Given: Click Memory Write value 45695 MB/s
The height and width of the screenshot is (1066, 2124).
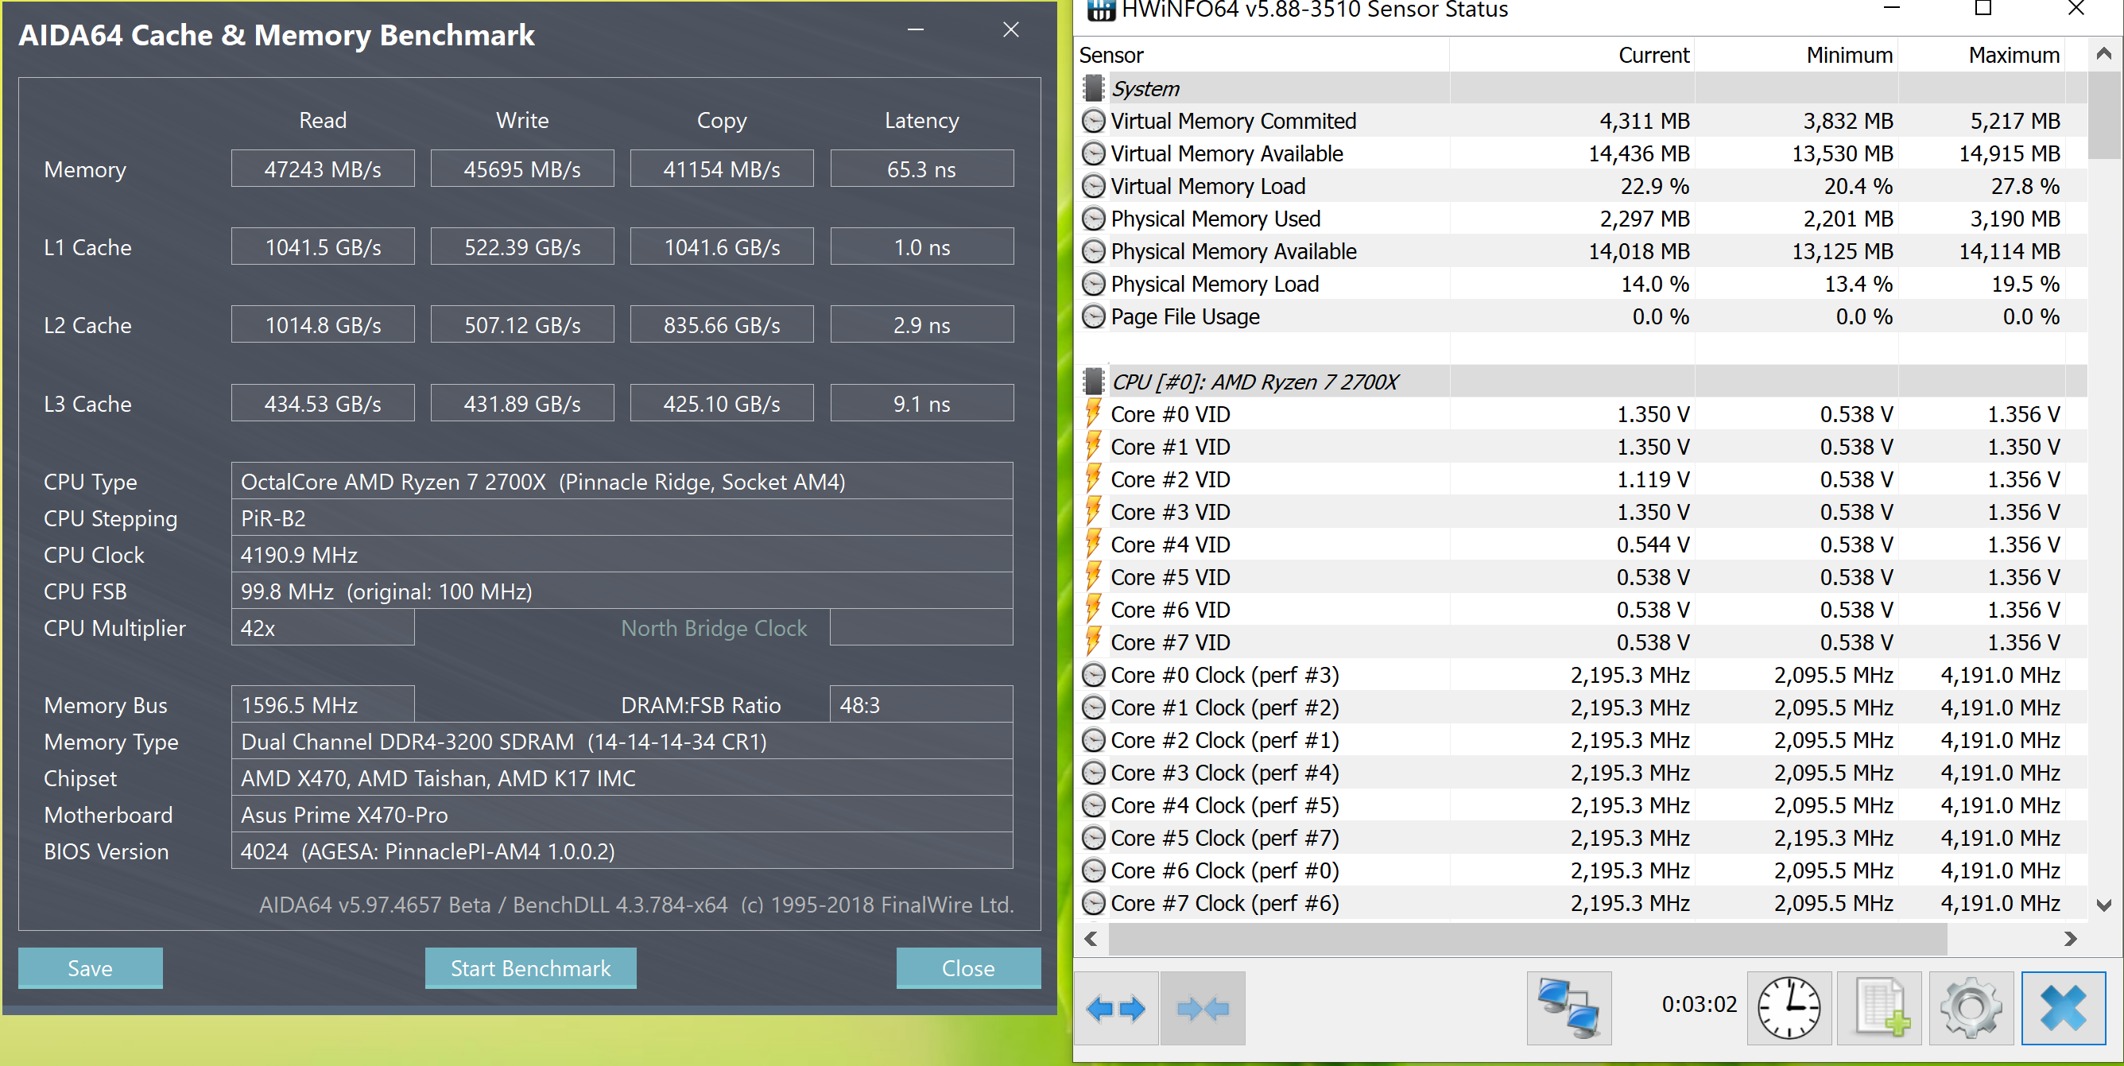Looking at the screenshot, I should click(522, 169).
